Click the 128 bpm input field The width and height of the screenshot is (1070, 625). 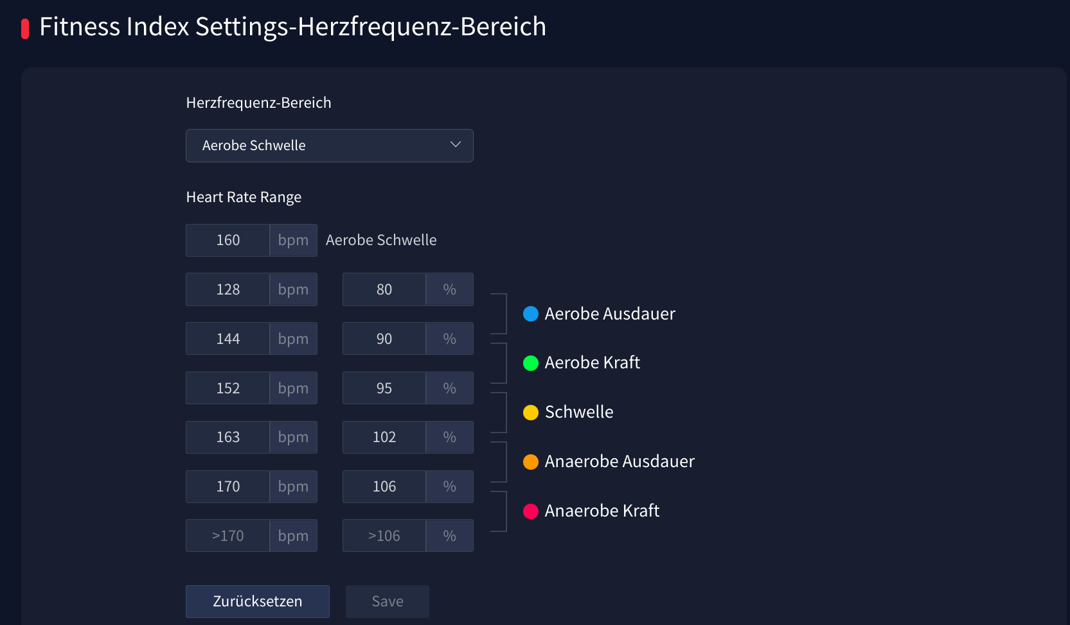coord(228,290)
